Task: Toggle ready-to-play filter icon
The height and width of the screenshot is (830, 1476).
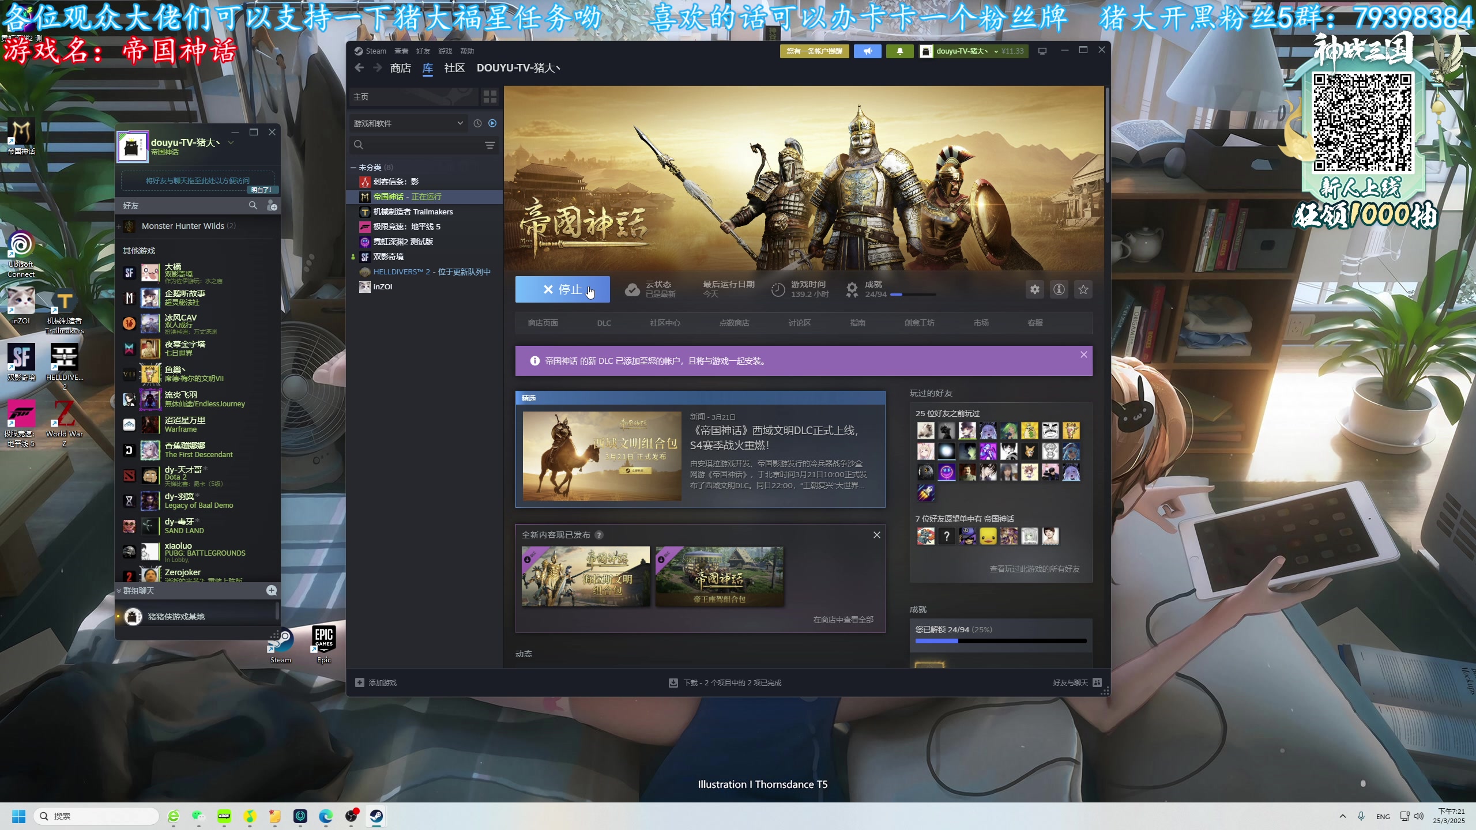Action: [492, 123]
